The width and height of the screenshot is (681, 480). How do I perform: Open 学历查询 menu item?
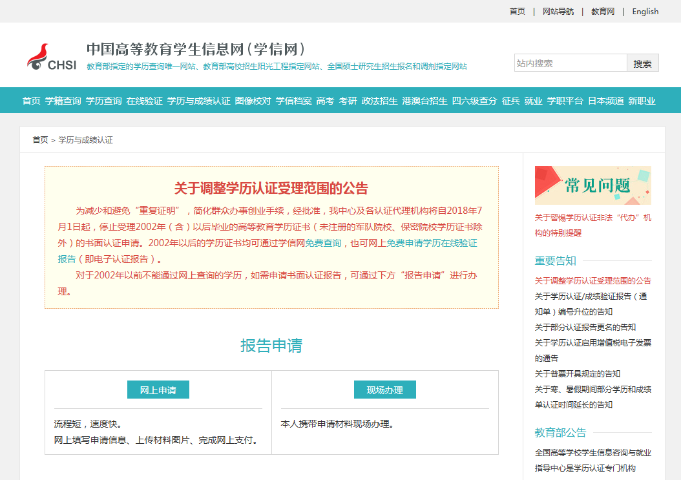pyautogui.click(x=104, y=101)
